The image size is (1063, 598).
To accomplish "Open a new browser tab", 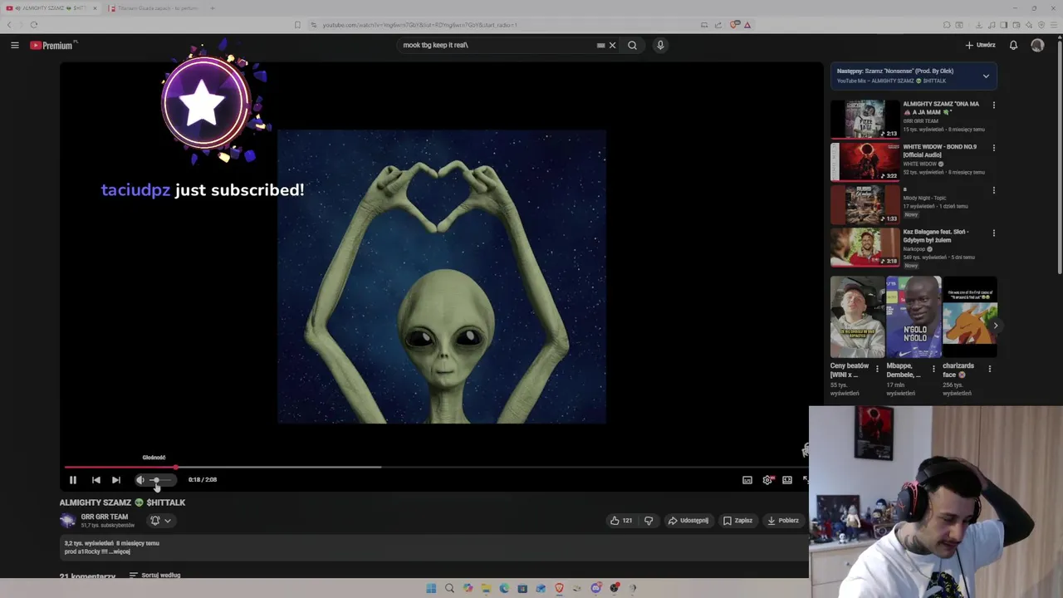I will (213, 8).
